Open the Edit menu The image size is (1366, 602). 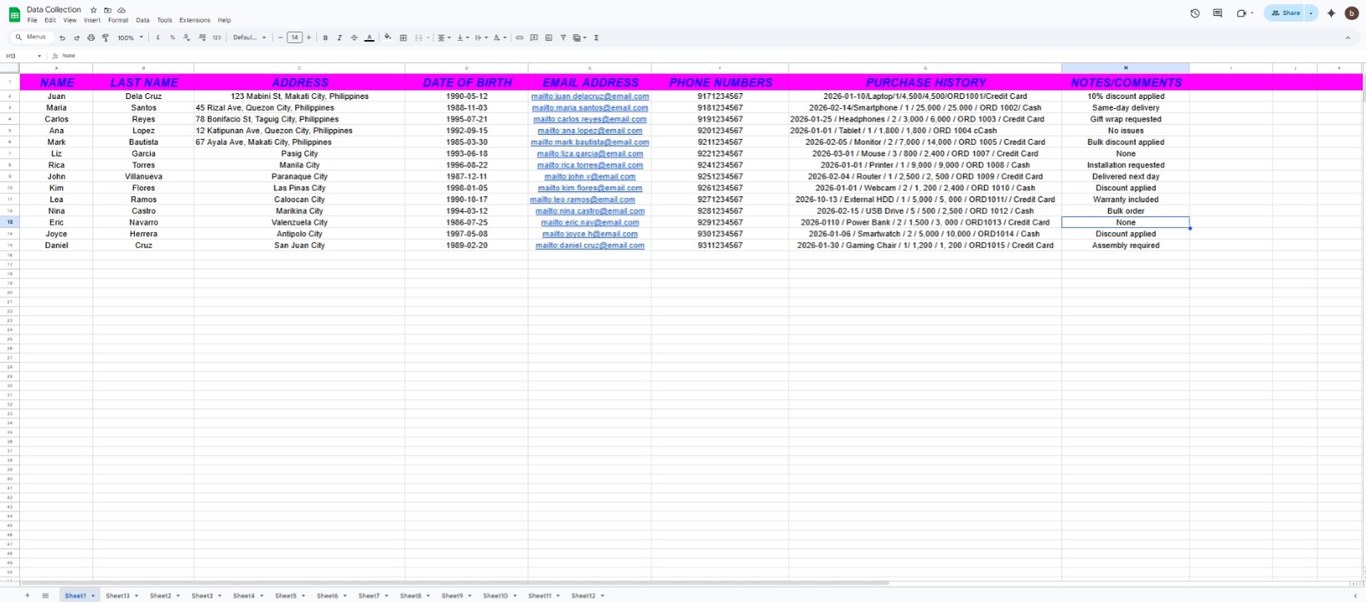(51, 20)
